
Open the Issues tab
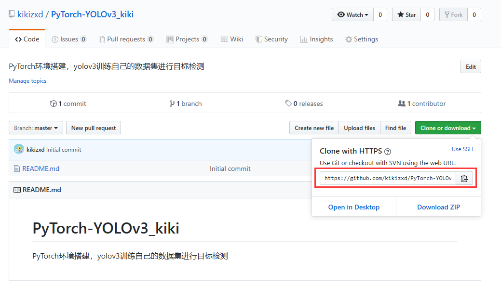[68, 39]
